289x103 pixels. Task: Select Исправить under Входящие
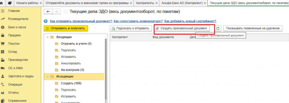tap(68, 57)
